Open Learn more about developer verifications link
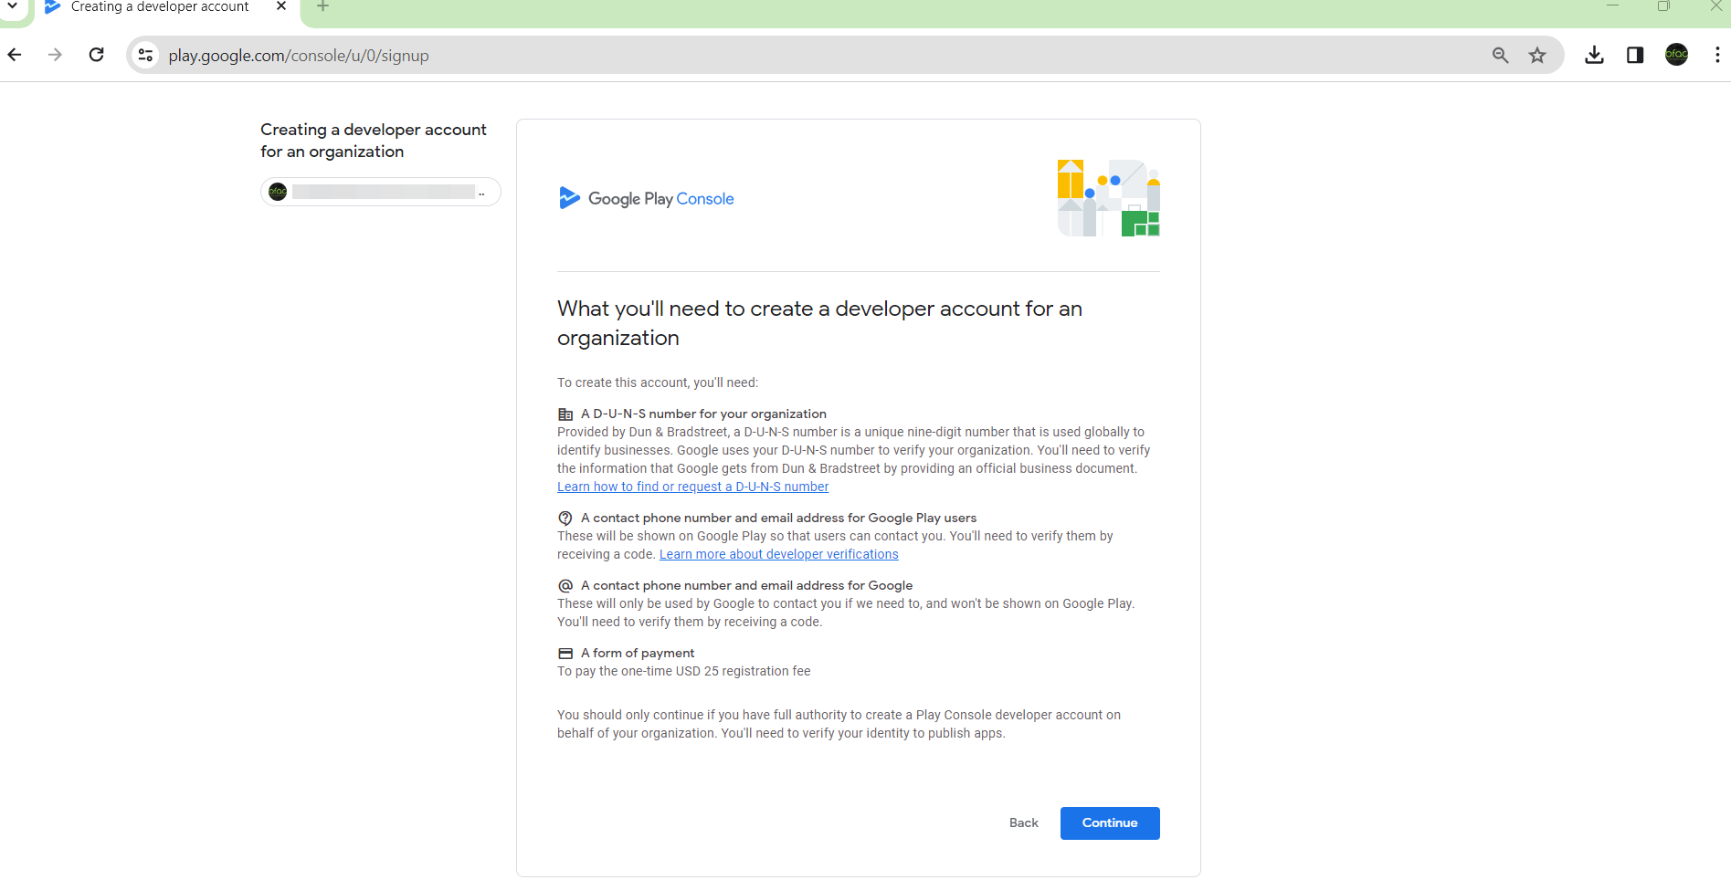 pos(778,554)
